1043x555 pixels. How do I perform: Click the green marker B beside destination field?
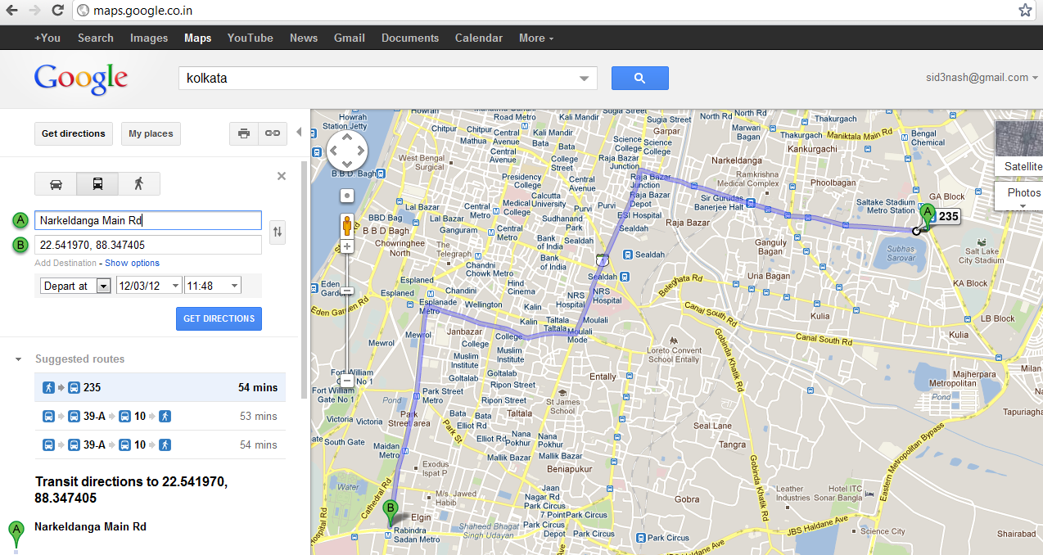[20, 245]
